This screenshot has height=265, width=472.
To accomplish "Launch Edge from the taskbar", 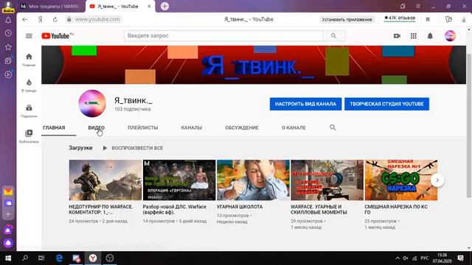I will coord(59,258).
